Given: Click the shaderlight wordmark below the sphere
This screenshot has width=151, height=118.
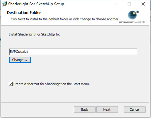Looking at the screenshot, I should coord(133,22).
